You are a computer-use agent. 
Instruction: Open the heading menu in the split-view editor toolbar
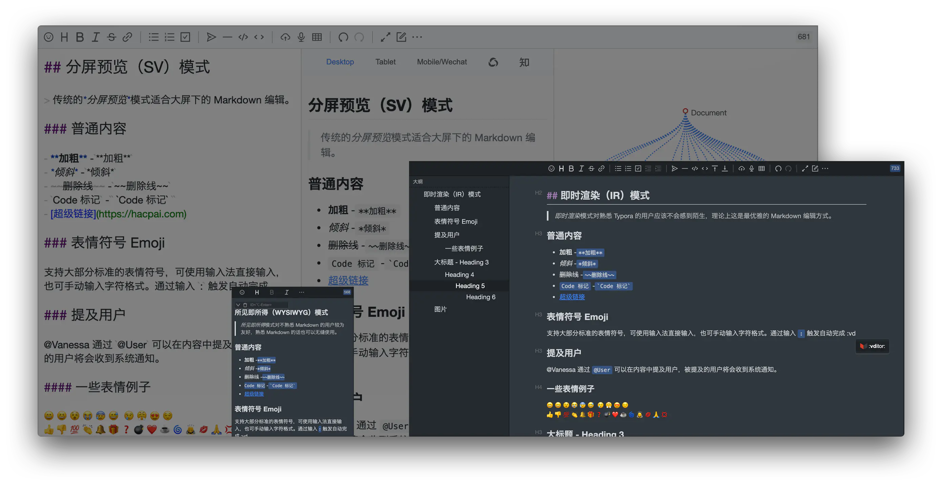[x=64, y=37]
